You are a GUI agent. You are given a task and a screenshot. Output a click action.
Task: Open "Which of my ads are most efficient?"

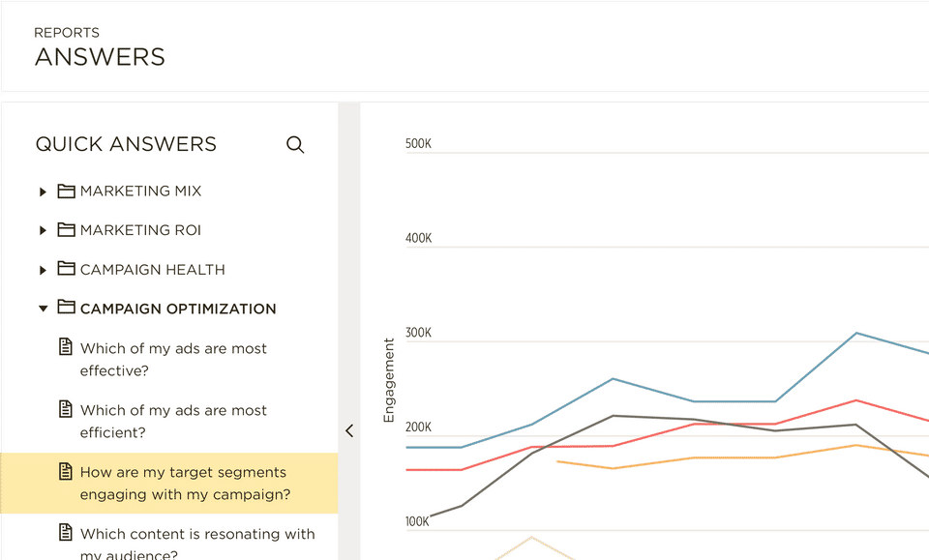point(173,421)
